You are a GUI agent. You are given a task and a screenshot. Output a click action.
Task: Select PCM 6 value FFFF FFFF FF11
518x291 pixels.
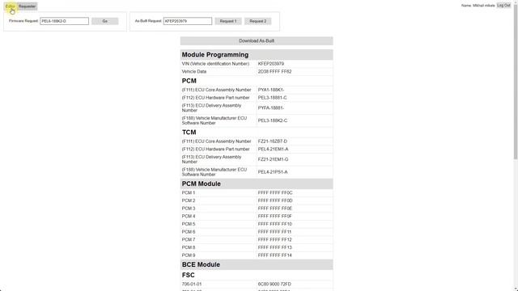click(274, 232)
